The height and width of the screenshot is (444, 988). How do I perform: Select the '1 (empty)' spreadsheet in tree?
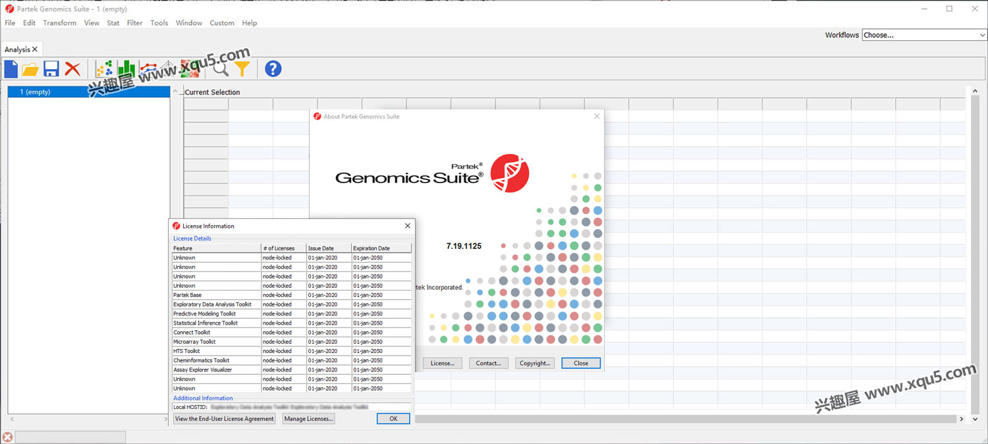pos(88,92)
